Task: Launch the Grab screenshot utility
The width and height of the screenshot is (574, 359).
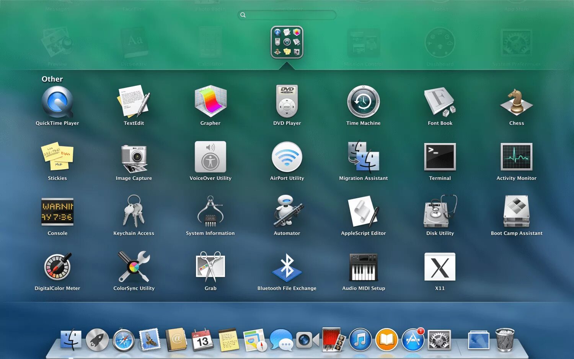Action: tap(210, 266)
